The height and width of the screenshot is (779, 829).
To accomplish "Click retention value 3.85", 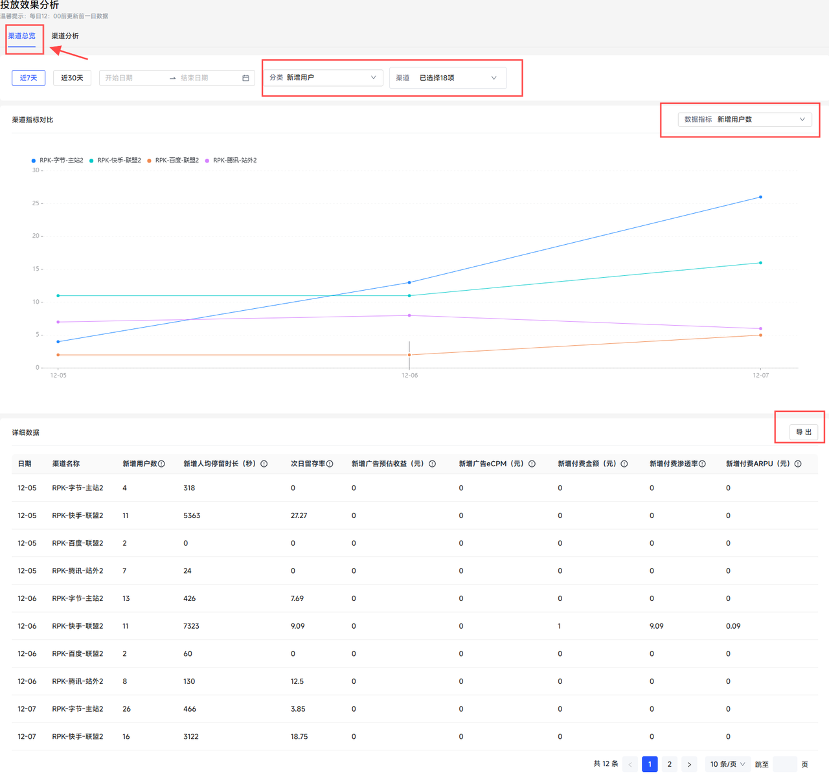I will [x=298, y=709].
